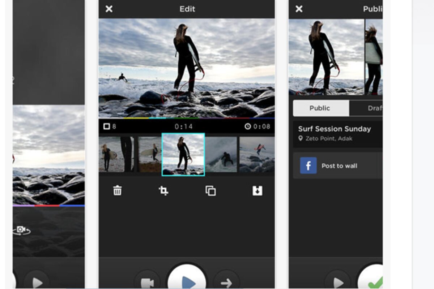This screenshot has height=289, width=434.
Task: Select the clip of the woman near the dark trunk
Action: pyautogui.click(x=116, y=154)
